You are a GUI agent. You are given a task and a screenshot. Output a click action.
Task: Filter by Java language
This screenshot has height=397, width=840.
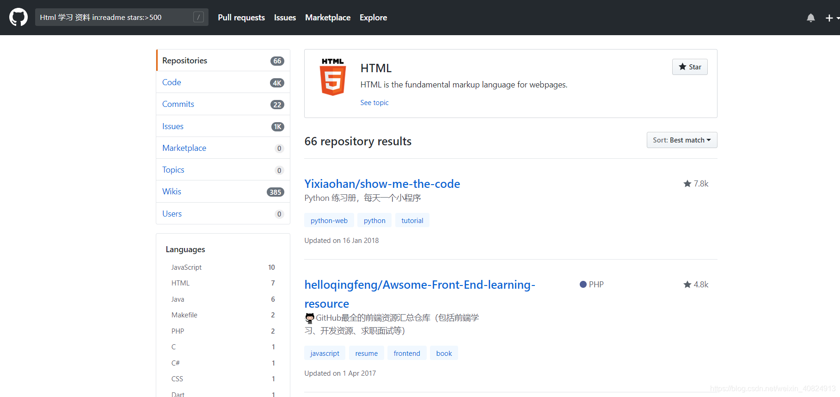click(x=223, y=299)
